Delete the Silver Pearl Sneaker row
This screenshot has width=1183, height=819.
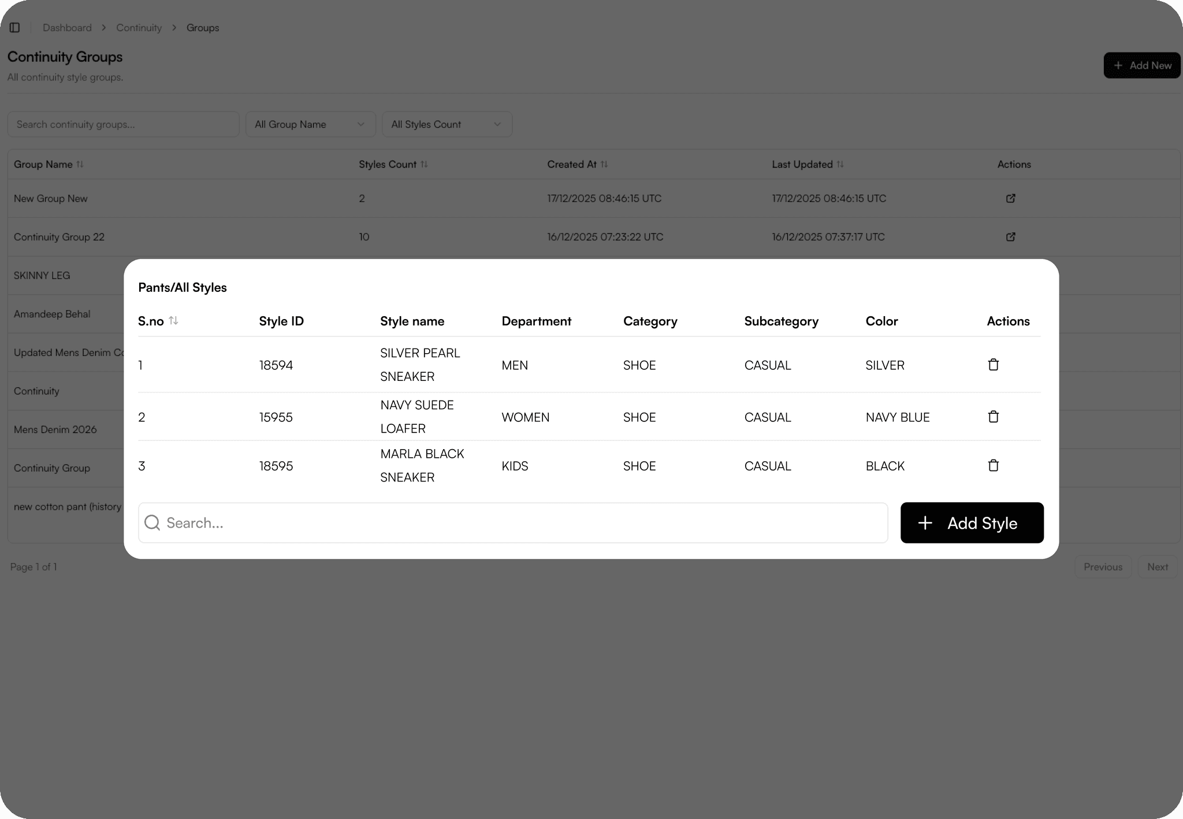993,365
